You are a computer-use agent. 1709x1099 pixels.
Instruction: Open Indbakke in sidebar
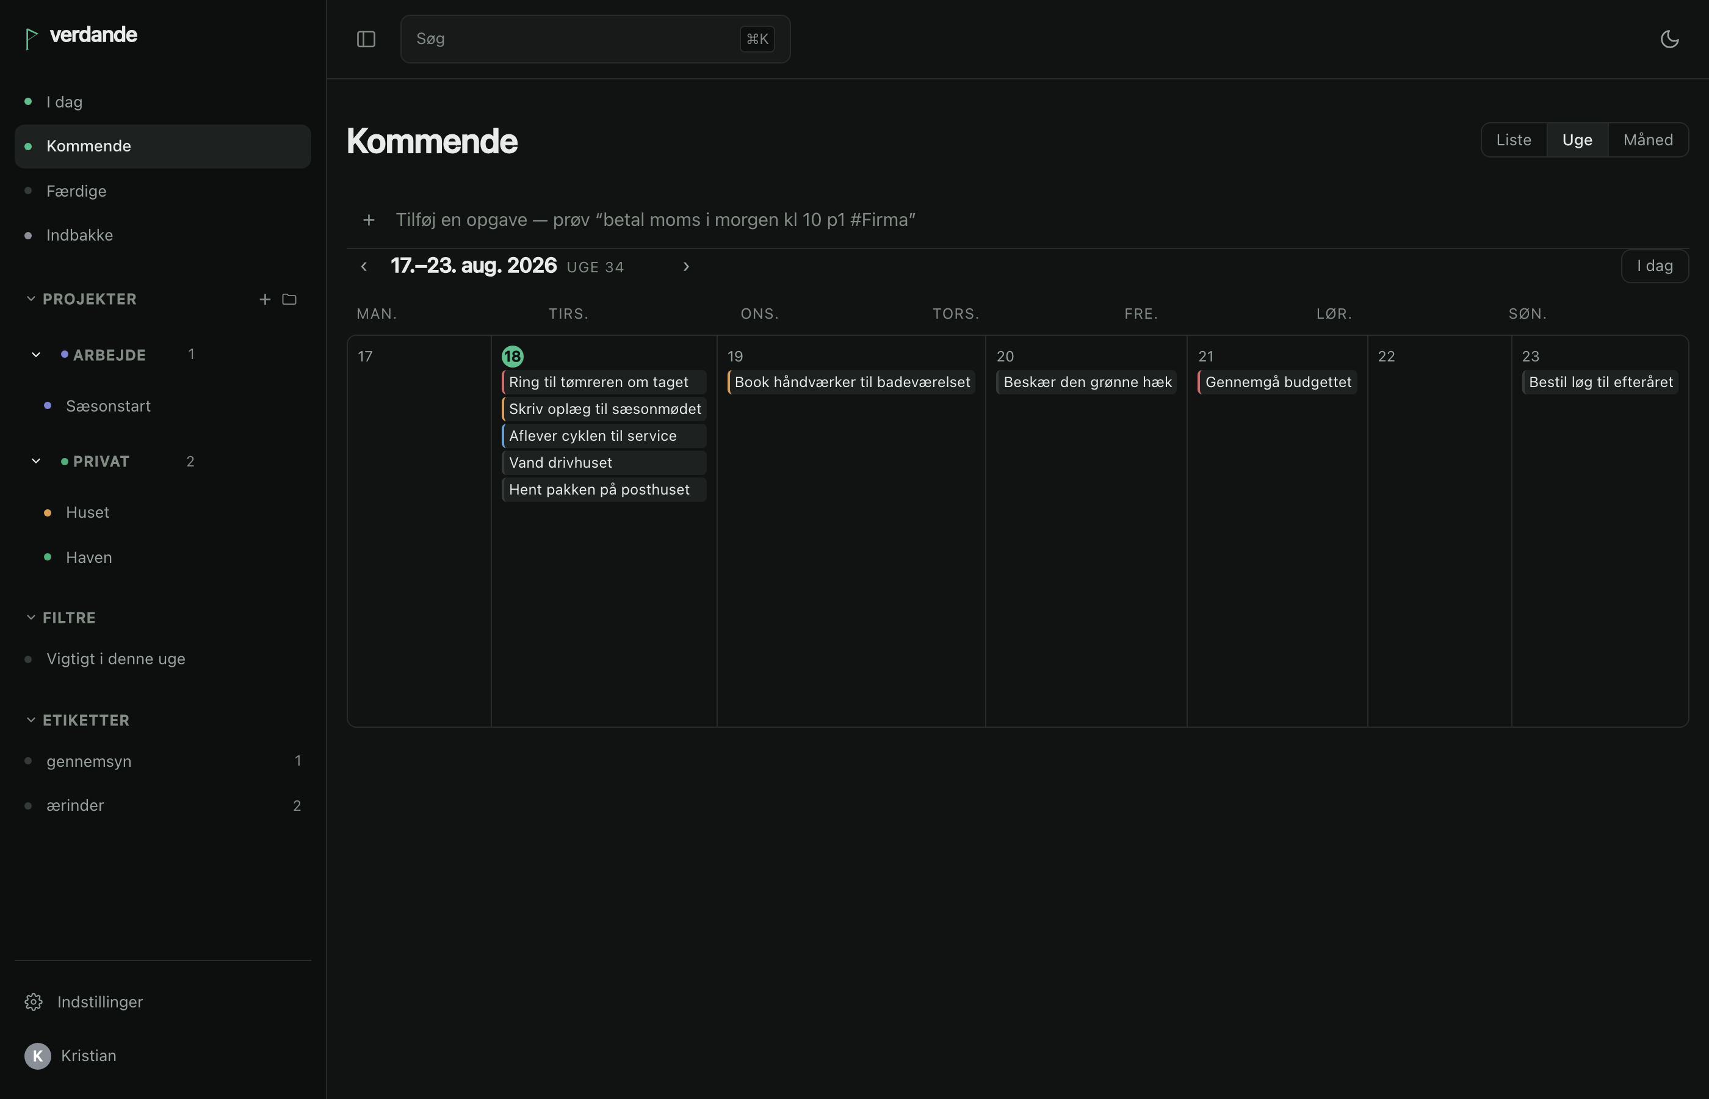(x=162, y=236)
